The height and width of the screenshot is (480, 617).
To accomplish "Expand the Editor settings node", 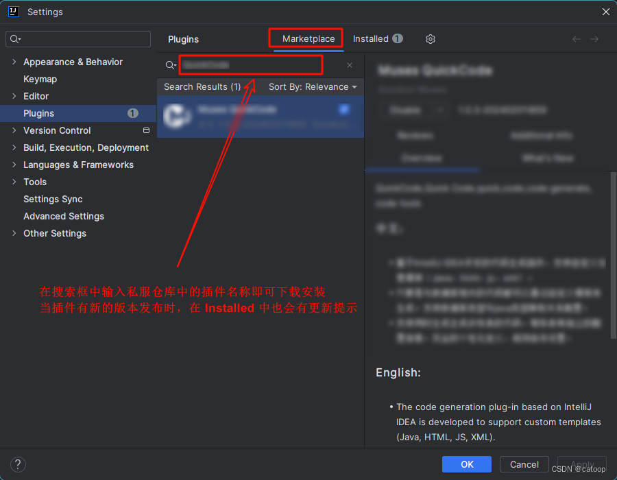I will (x=14, y=96).
